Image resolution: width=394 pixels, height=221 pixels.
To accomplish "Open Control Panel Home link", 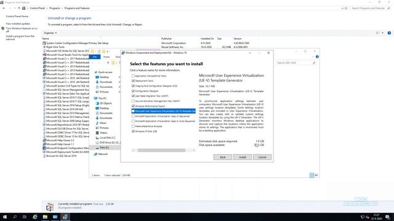I will pyautogui.click(x=17, y=17).
